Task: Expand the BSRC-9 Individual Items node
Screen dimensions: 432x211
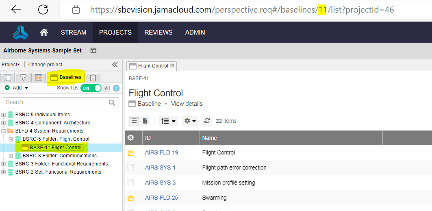Action: [4, 115]
